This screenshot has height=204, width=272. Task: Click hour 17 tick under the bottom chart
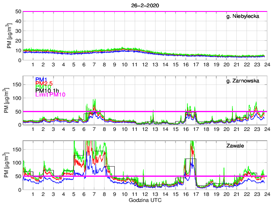tap(195, 194)
